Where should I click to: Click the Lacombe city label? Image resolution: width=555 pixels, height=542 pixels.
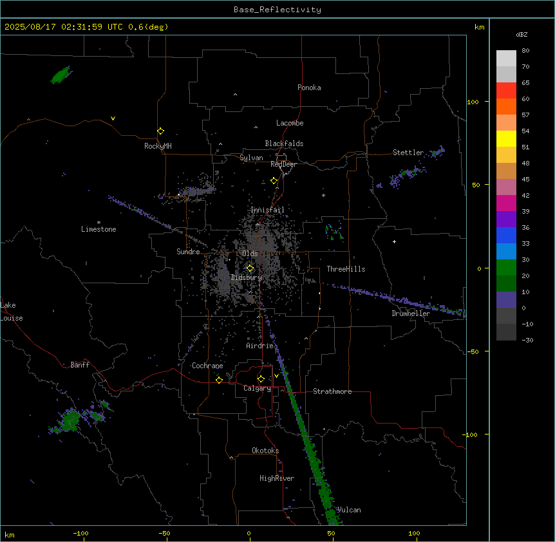290,123
